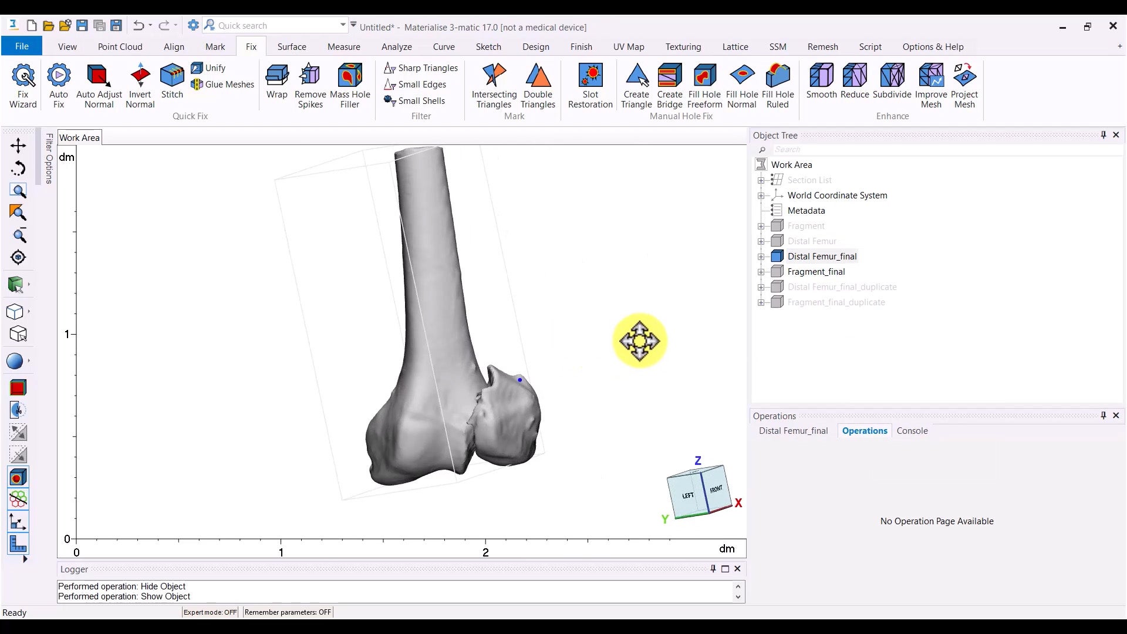Select the Mass Hole Filler tool
1127x634 pixels.
click(x=350, y=86)
